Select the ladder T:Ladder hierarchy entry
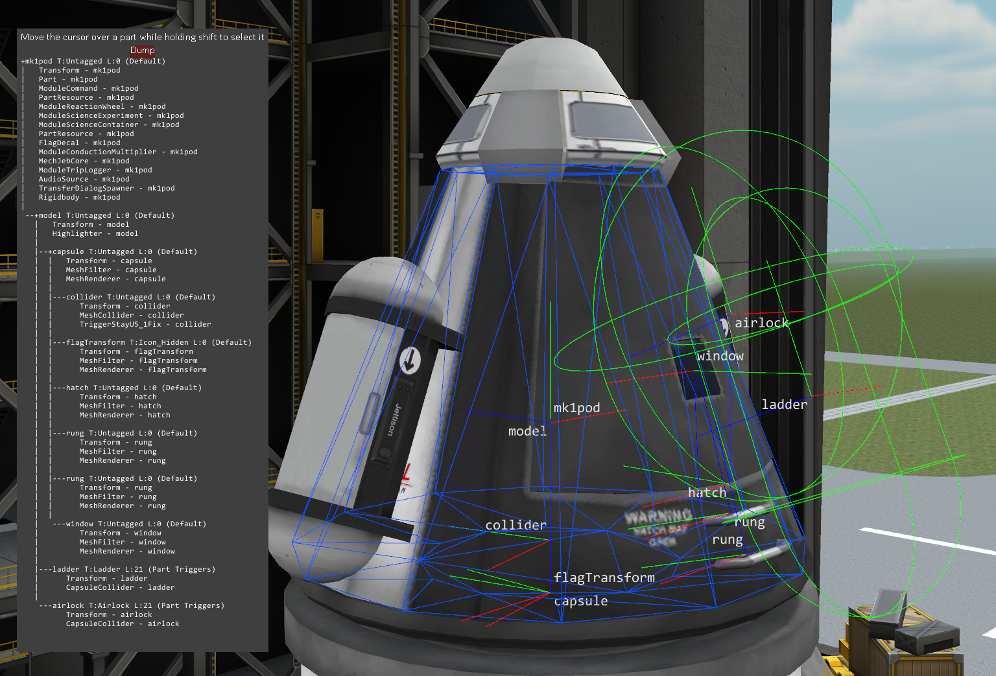 (x=126, y=569)
